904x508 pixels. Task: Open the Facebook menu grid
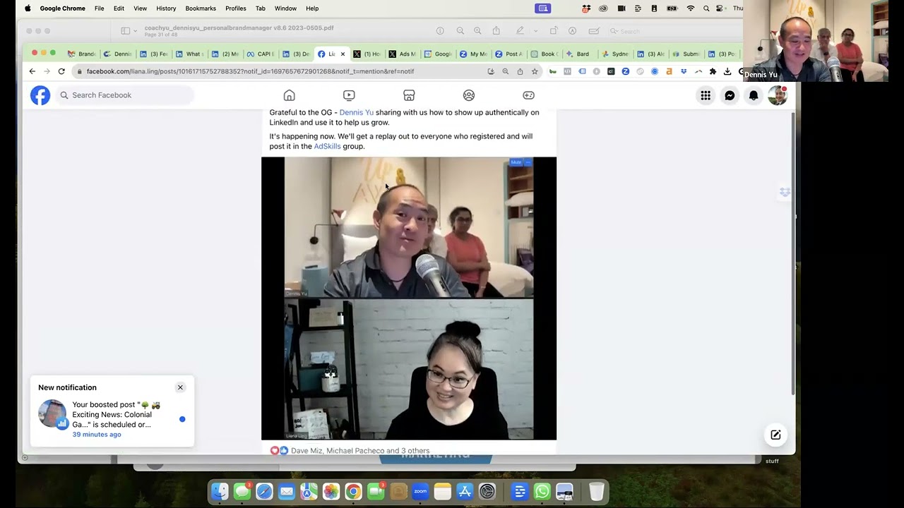coord(706,95)
